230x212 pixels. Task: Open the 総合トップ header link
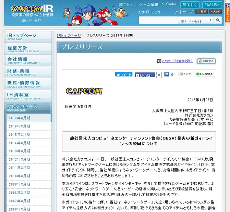tap(128, 4)
